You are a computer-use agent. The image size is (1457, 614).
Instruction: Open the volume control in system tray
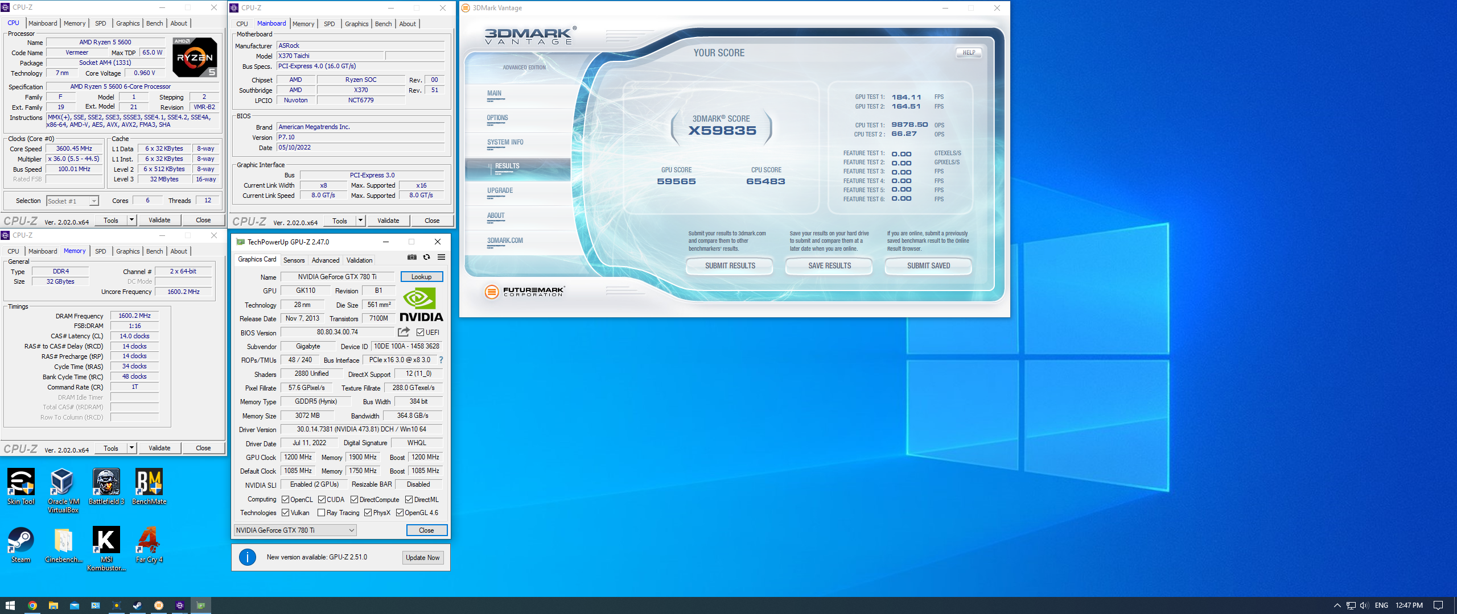1364,605
